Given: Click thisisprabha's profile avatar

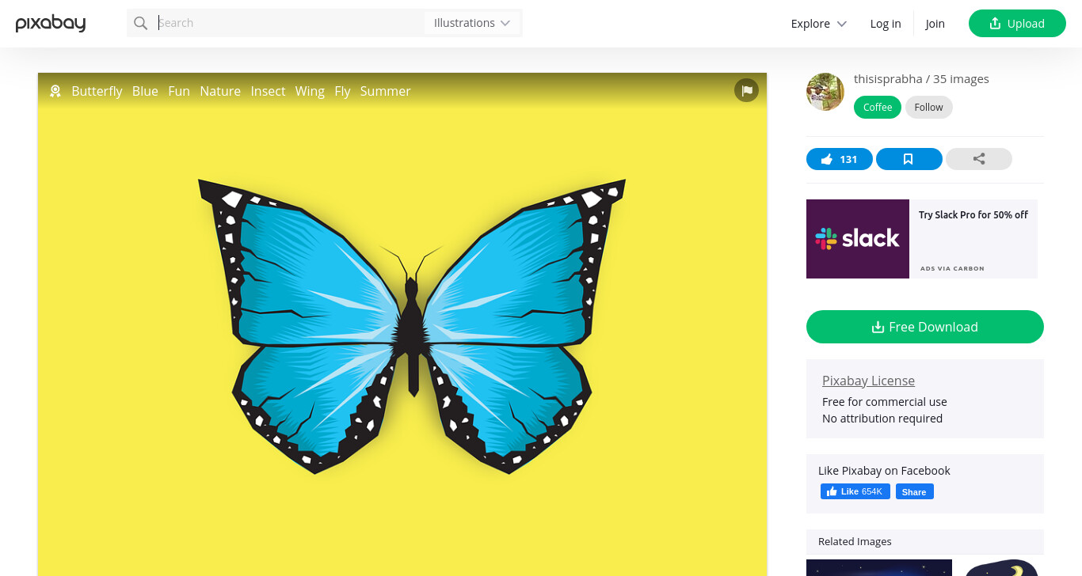Looking at the screenshot, I should point(825,92).
